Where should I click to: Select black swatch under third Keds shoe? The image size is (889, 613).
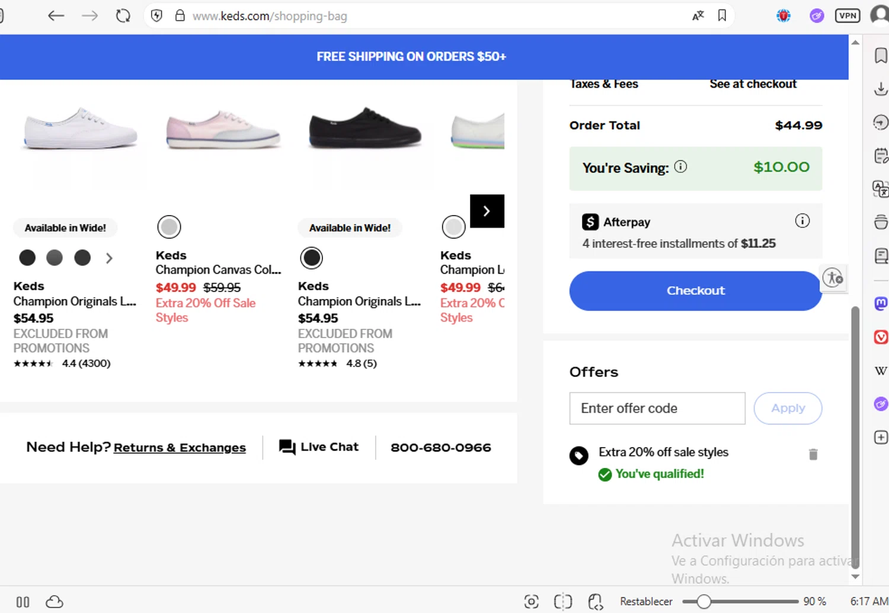(x=311, y=258)
